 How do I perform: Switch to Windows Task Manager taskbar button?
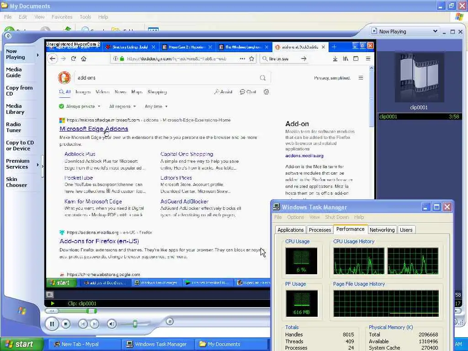tap(158, 344)
